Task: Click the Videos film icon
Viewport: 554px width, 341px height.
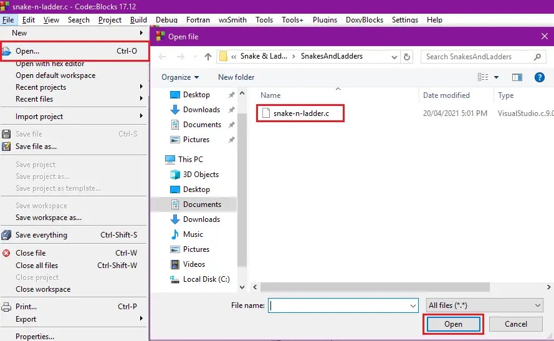Action: (175, 264)
